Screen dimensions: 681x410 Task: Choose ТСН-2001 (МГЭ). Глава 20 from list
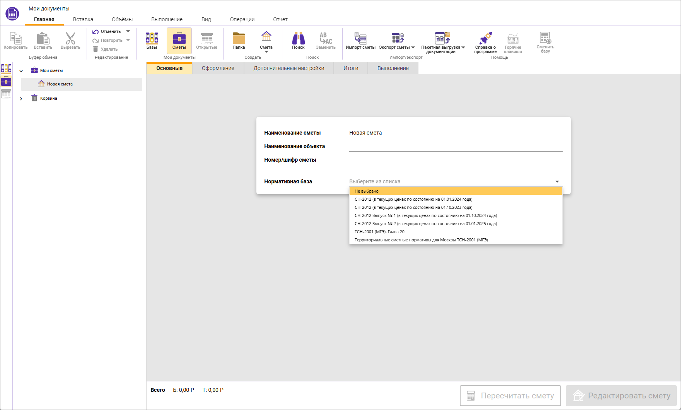379,232
